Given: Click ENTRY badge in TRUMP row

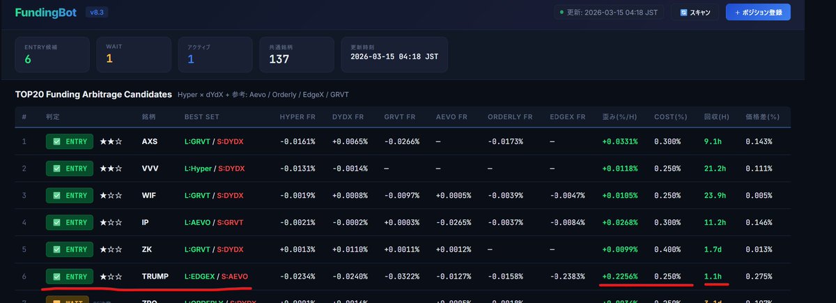Looking at the screenshot, I should (x=70, y=277).
